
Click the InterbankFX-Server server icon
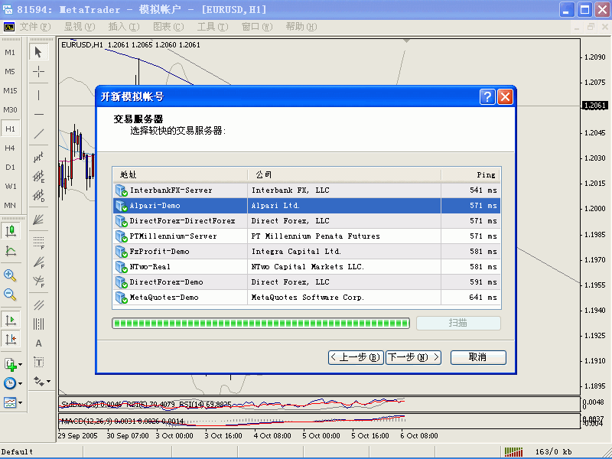coord(122,190)
